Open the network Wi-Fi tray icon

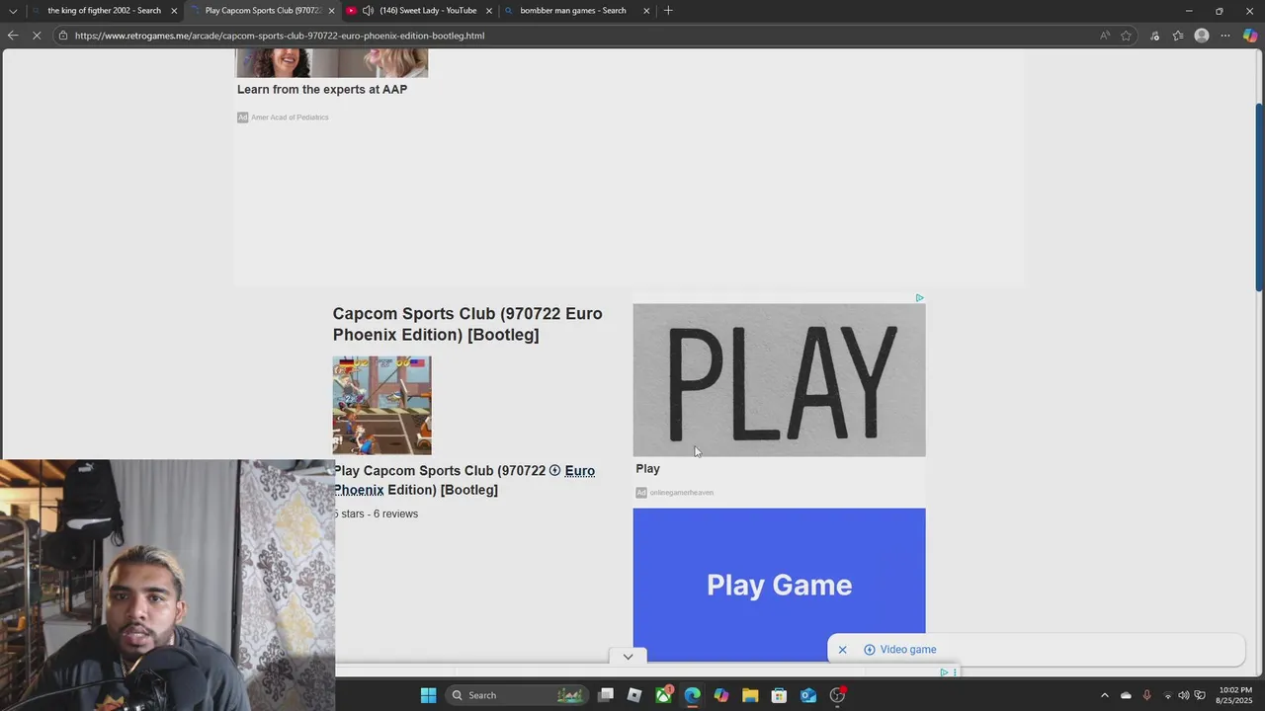point(1167,695)
